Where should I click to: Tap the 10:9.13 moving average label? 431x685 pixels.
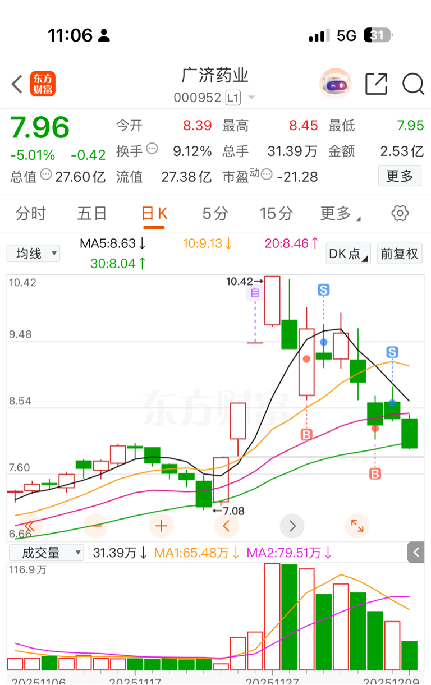(208, 244)
